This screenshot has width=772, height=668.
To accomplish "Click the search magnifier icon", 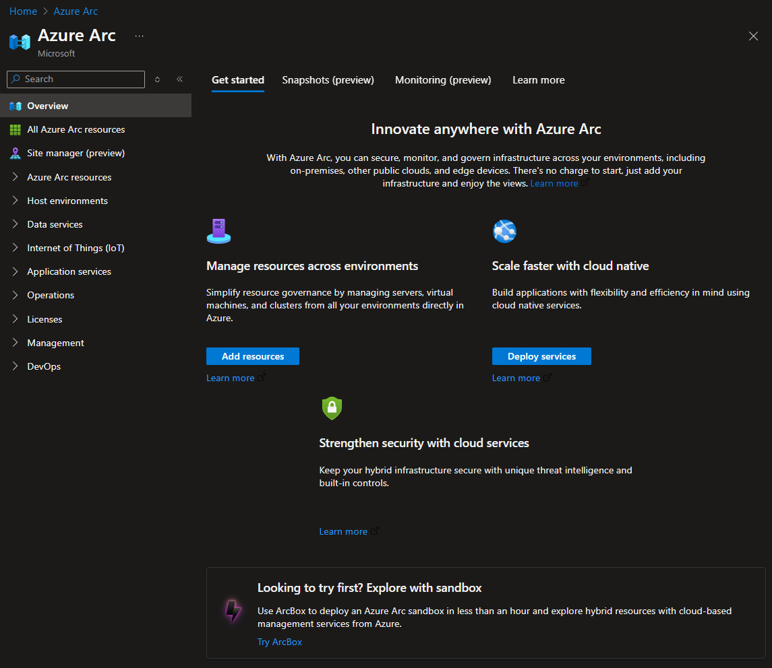I will (x=16, y=79).
